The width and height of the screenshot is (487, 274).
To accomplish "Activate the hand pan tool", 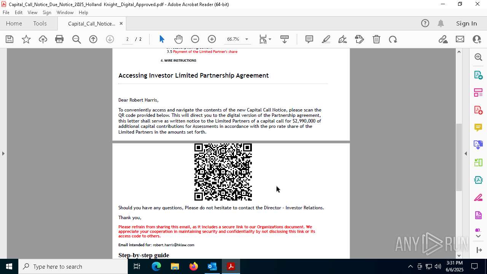I will [178, 39].
